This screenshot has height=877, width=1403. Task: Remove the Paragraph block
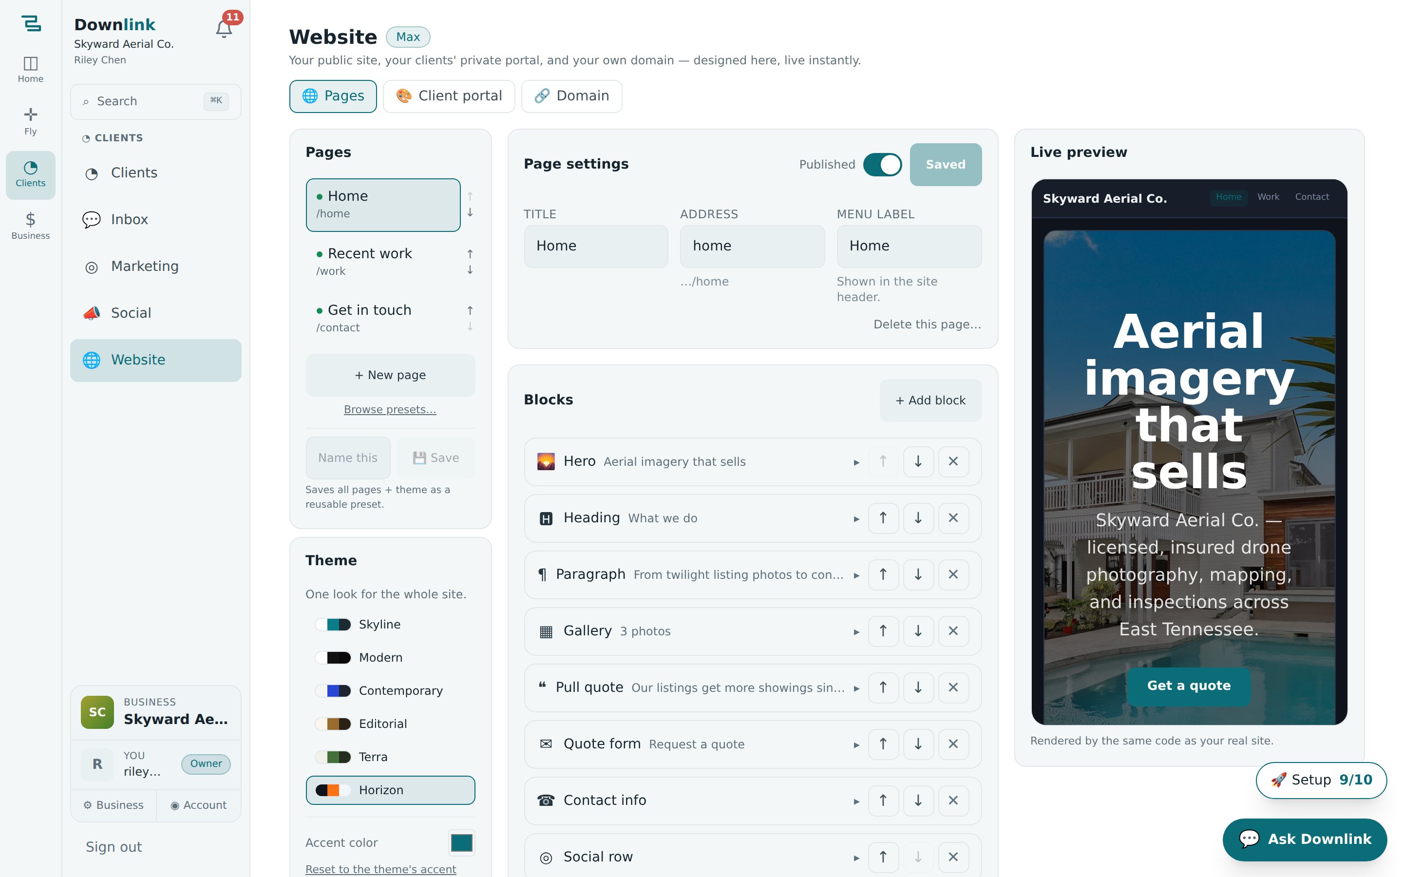[953, 574]
